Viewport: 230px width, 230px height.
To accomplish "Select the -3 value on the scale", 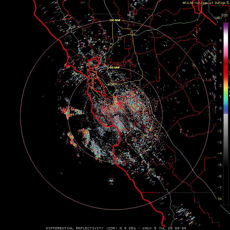I will pyautogui.click(x=220, y=142).
